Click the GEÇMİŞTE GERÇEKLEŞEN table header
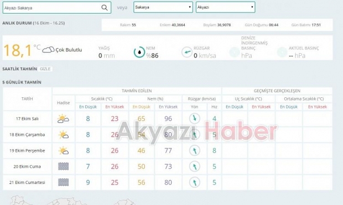The height and width of the screenshot is (205, 343). 277,91
